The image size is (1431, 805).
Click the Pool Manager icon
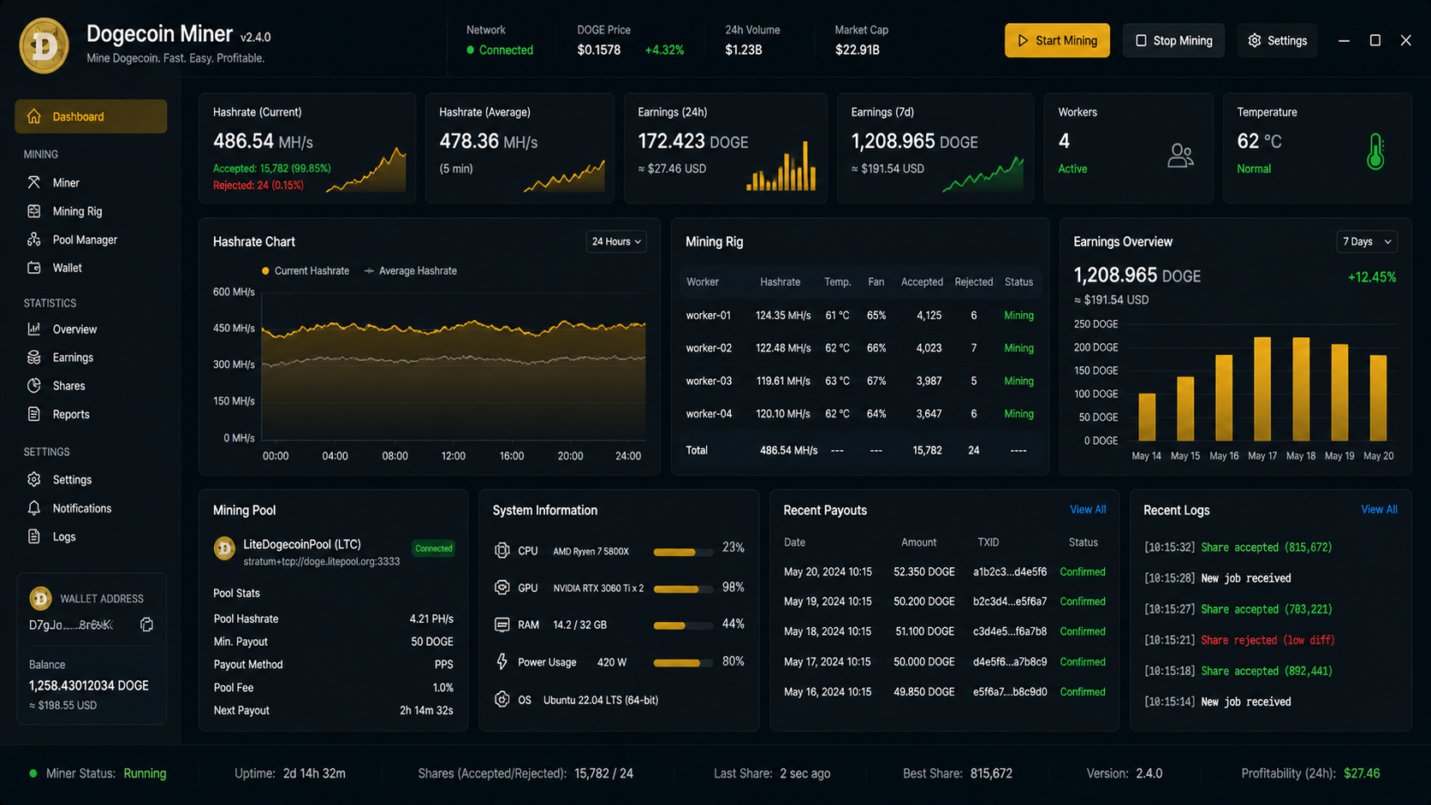34,240
